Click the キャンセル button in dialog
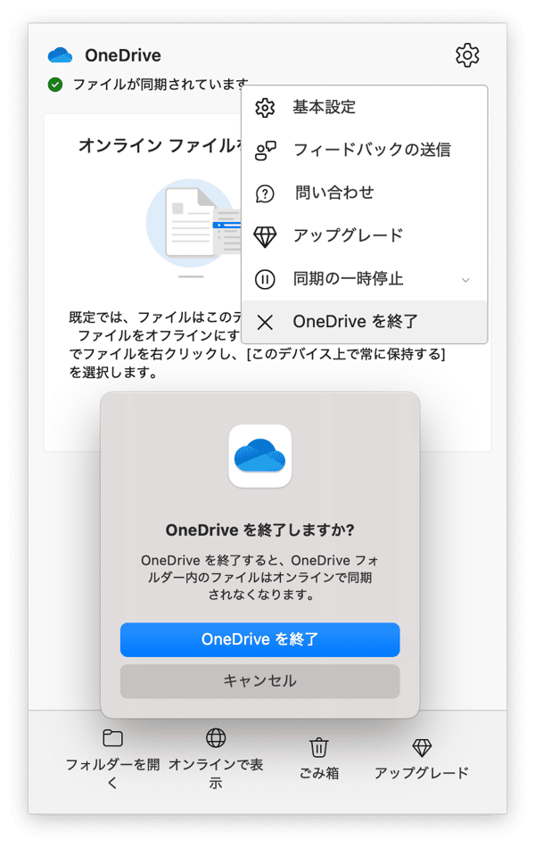 point(260,681)
